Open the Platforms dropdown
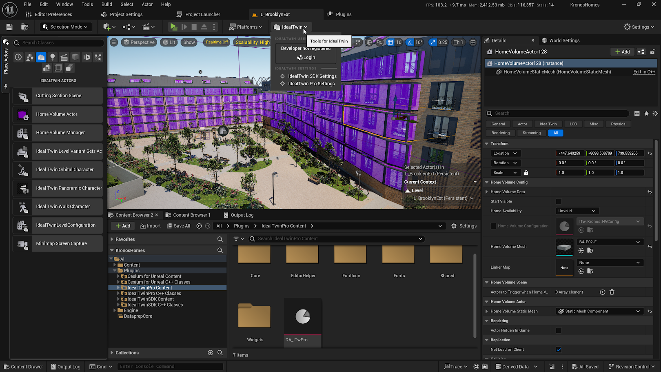Screen dimensions: 661x372 246,27
